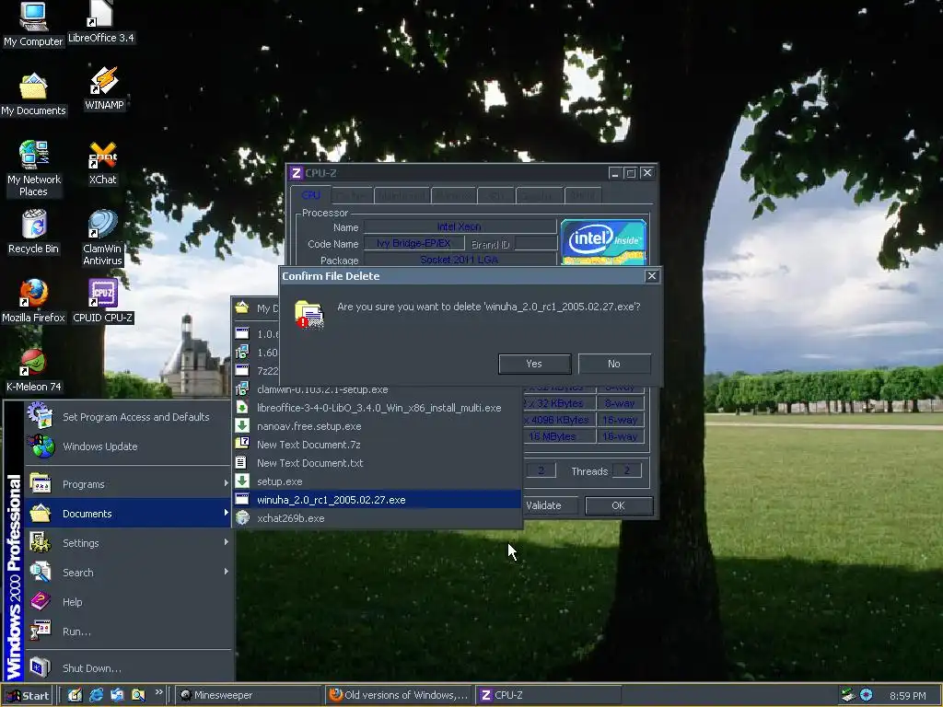The width and height of the screenshot is (943, 707).
Task: Open the LibreOffice 3.4 desktop shortcut
Action: [x=101, y=22]
